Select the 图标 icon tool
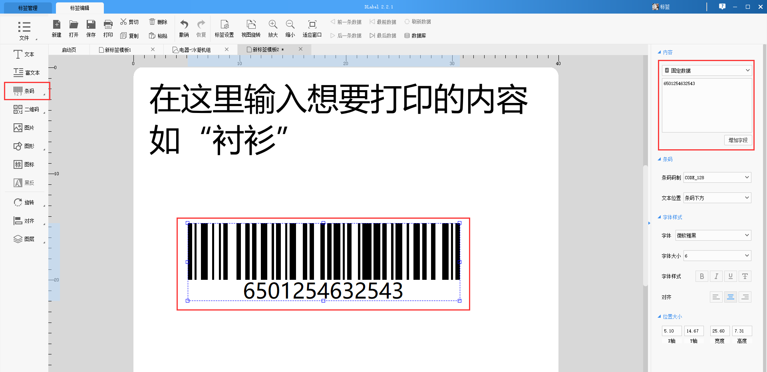The width and height of the screenshot is (767, 372). (24, 164)
